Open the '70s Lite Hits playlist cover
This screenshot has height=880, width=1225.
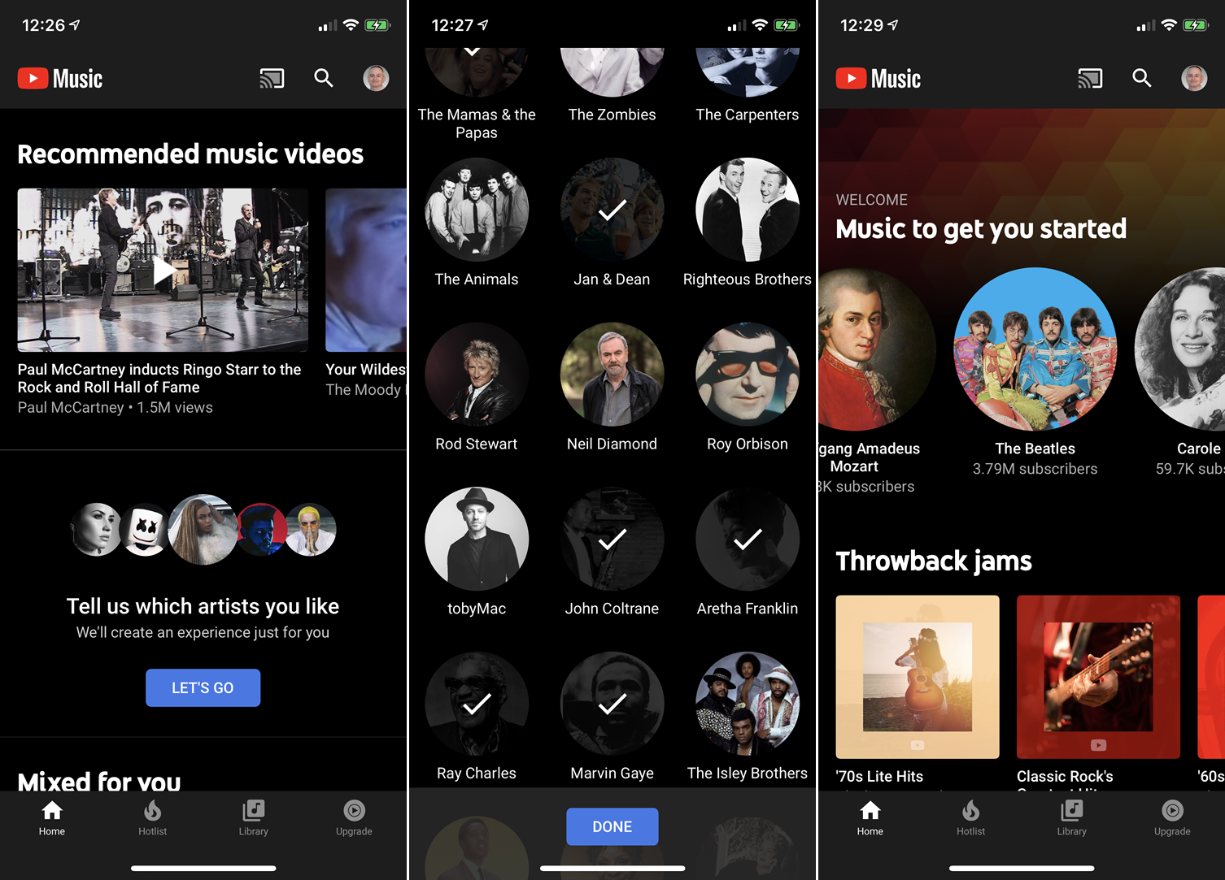pyautogui.click(x=917, y=677)
